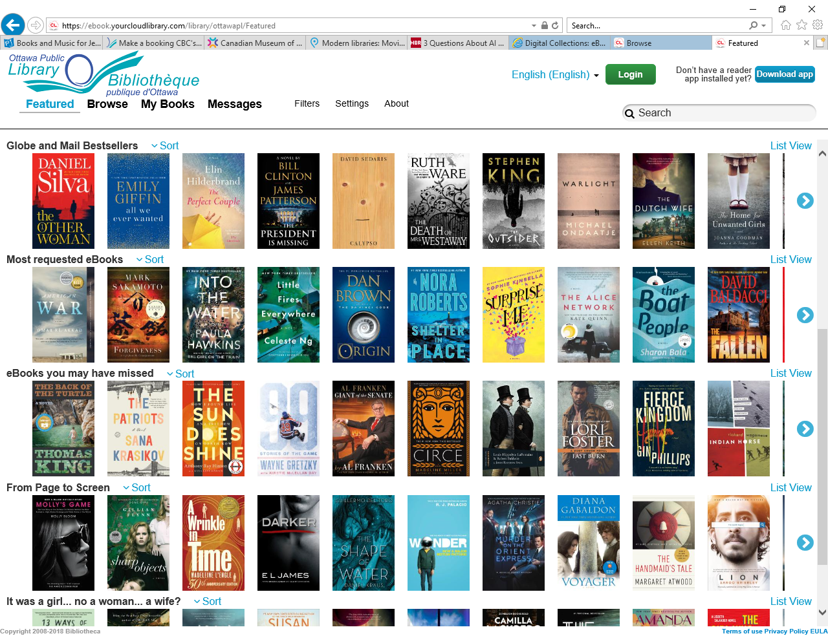Switch to 3 Questions About AI tab
828x636 pixels.
pos(459,43)
